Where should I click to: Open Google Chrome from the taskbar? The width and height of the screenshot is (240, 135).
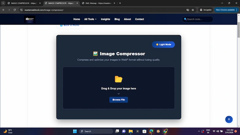[165, 131]
